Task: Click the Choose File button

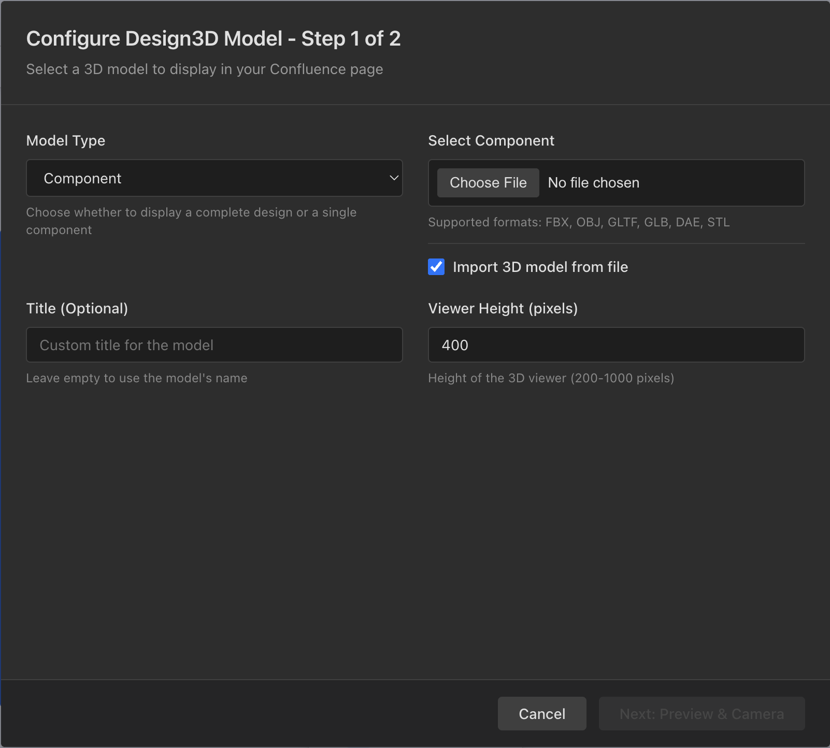Action: (x=488, y=182)
